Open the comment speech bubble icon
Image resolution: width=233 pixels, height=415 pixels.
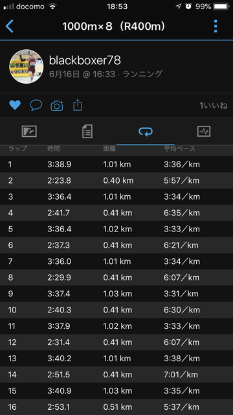(x=36, y=105)
